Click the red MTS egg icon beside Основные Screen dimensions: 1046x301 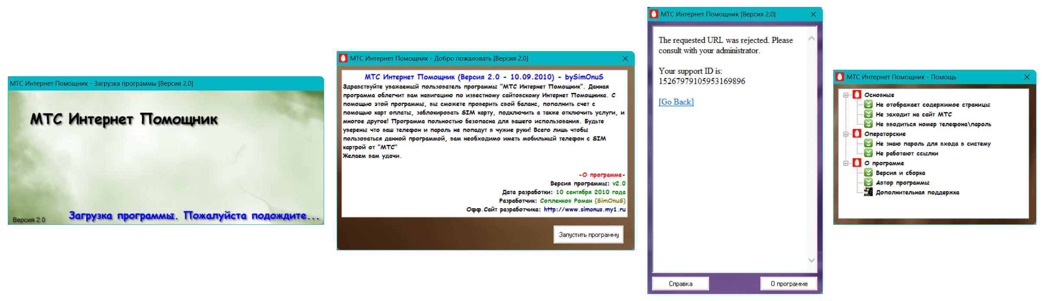pyautogui.click(x=857, y=95)
